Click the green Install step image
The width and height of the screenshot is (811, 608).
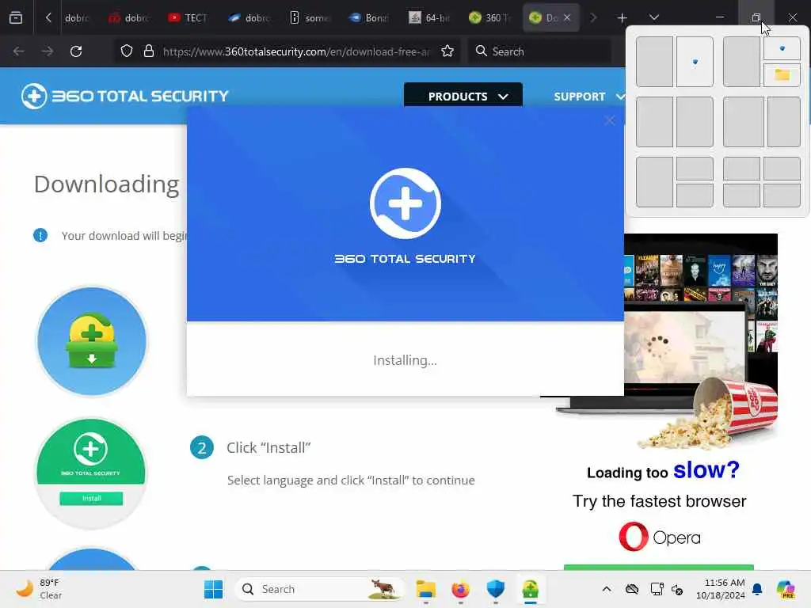92,473
